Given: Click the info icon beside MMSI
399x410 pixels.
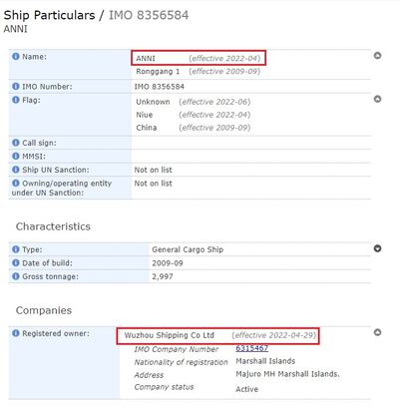Looking at the screenshot, I should click(16, 156).
